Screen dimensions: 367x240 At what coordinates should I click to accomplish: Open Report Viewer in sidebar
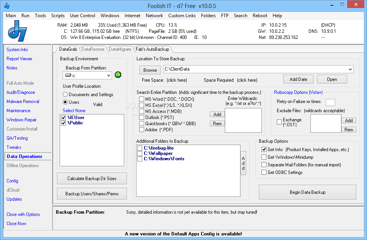pos(19,59)
